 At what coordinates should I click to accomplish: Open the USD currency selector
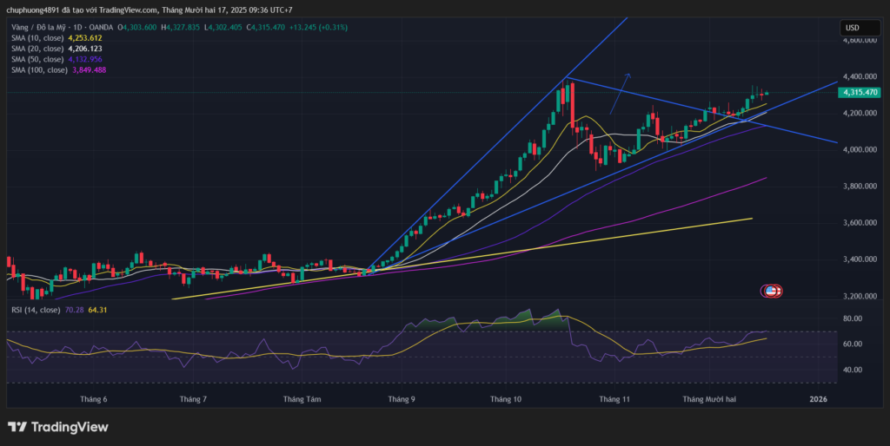coord(853,28)
